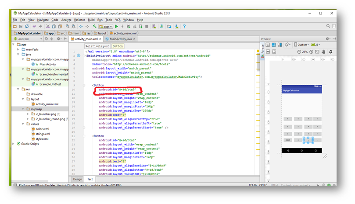Toggle horizontal expand icon in preview
355x204 pixels.
pos(268,52)
